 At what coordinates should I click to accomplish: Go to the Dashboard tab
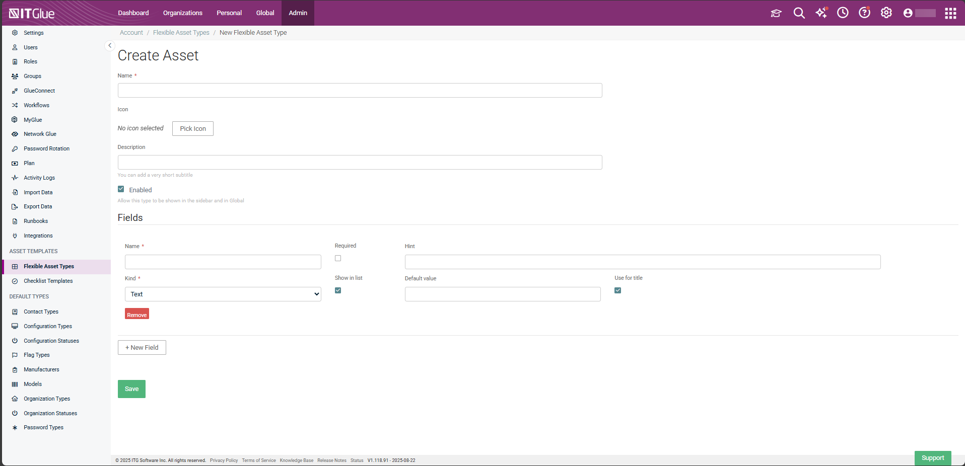click(133, 13)
